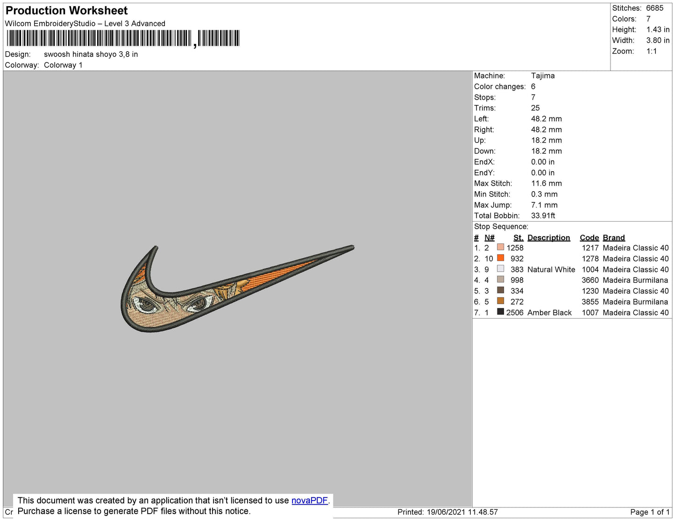The width and height of the screenshot is (675, 521).
Task: Click the Wilcom EmbroideryStudio – Level 3 Advanced text
Action: [85, 23]
